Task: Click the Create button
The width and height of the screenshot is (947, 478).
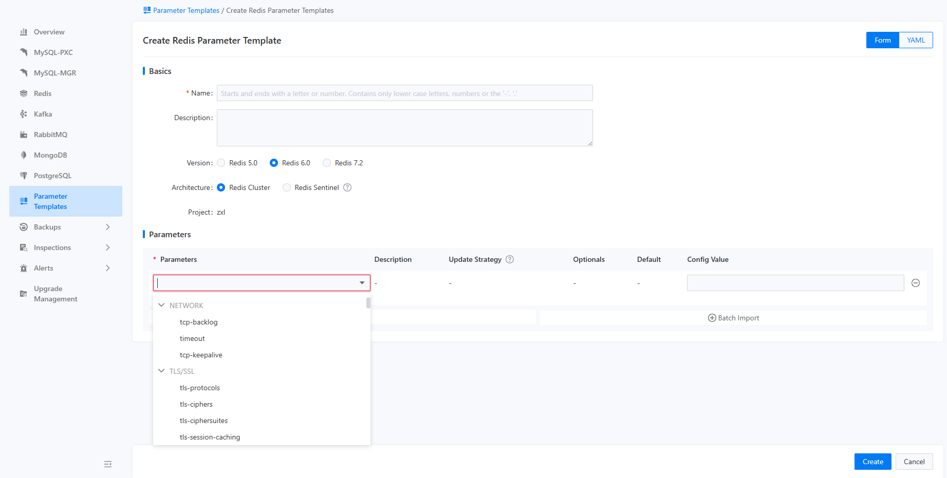Action: tap(872, 462)
